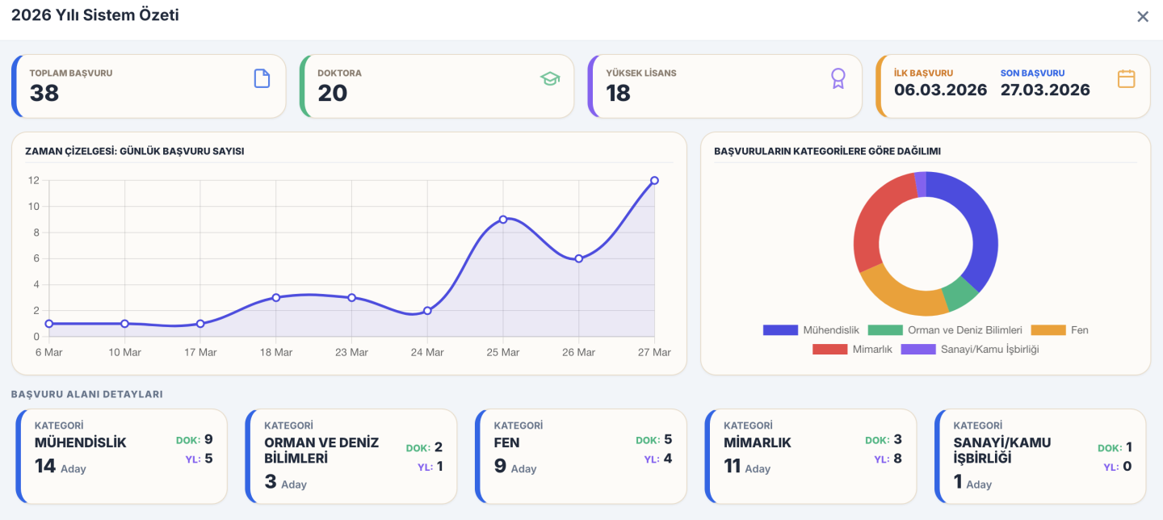Close the 2026 Yılı Sistem Özeti dialog

(x=1143, y=17)
